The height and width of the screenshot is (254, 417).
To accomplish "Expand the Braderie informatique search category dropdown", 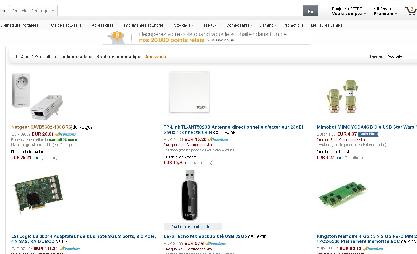I will 33,11.
